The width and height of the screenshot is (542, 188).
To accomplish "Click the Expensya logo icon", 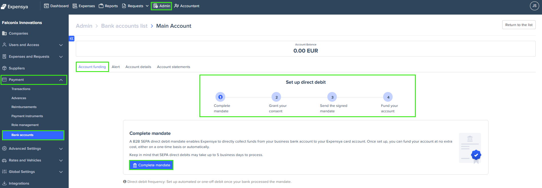I will [3, 6].
